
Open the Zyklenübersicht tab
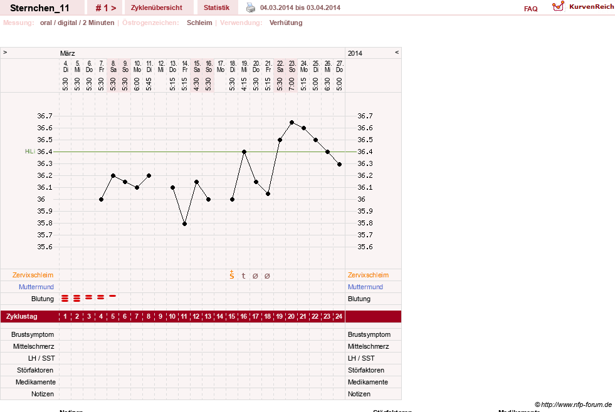[157, 8]
